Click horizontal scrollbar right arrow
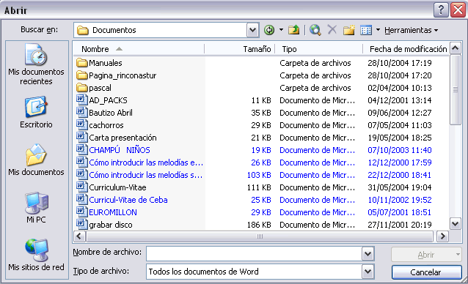This screenshot has width=468, height=284. click(x=442, y=236)
